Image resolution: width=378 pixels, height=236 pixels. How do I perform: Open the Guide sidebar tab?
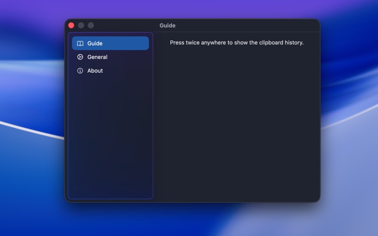point(111,43)
